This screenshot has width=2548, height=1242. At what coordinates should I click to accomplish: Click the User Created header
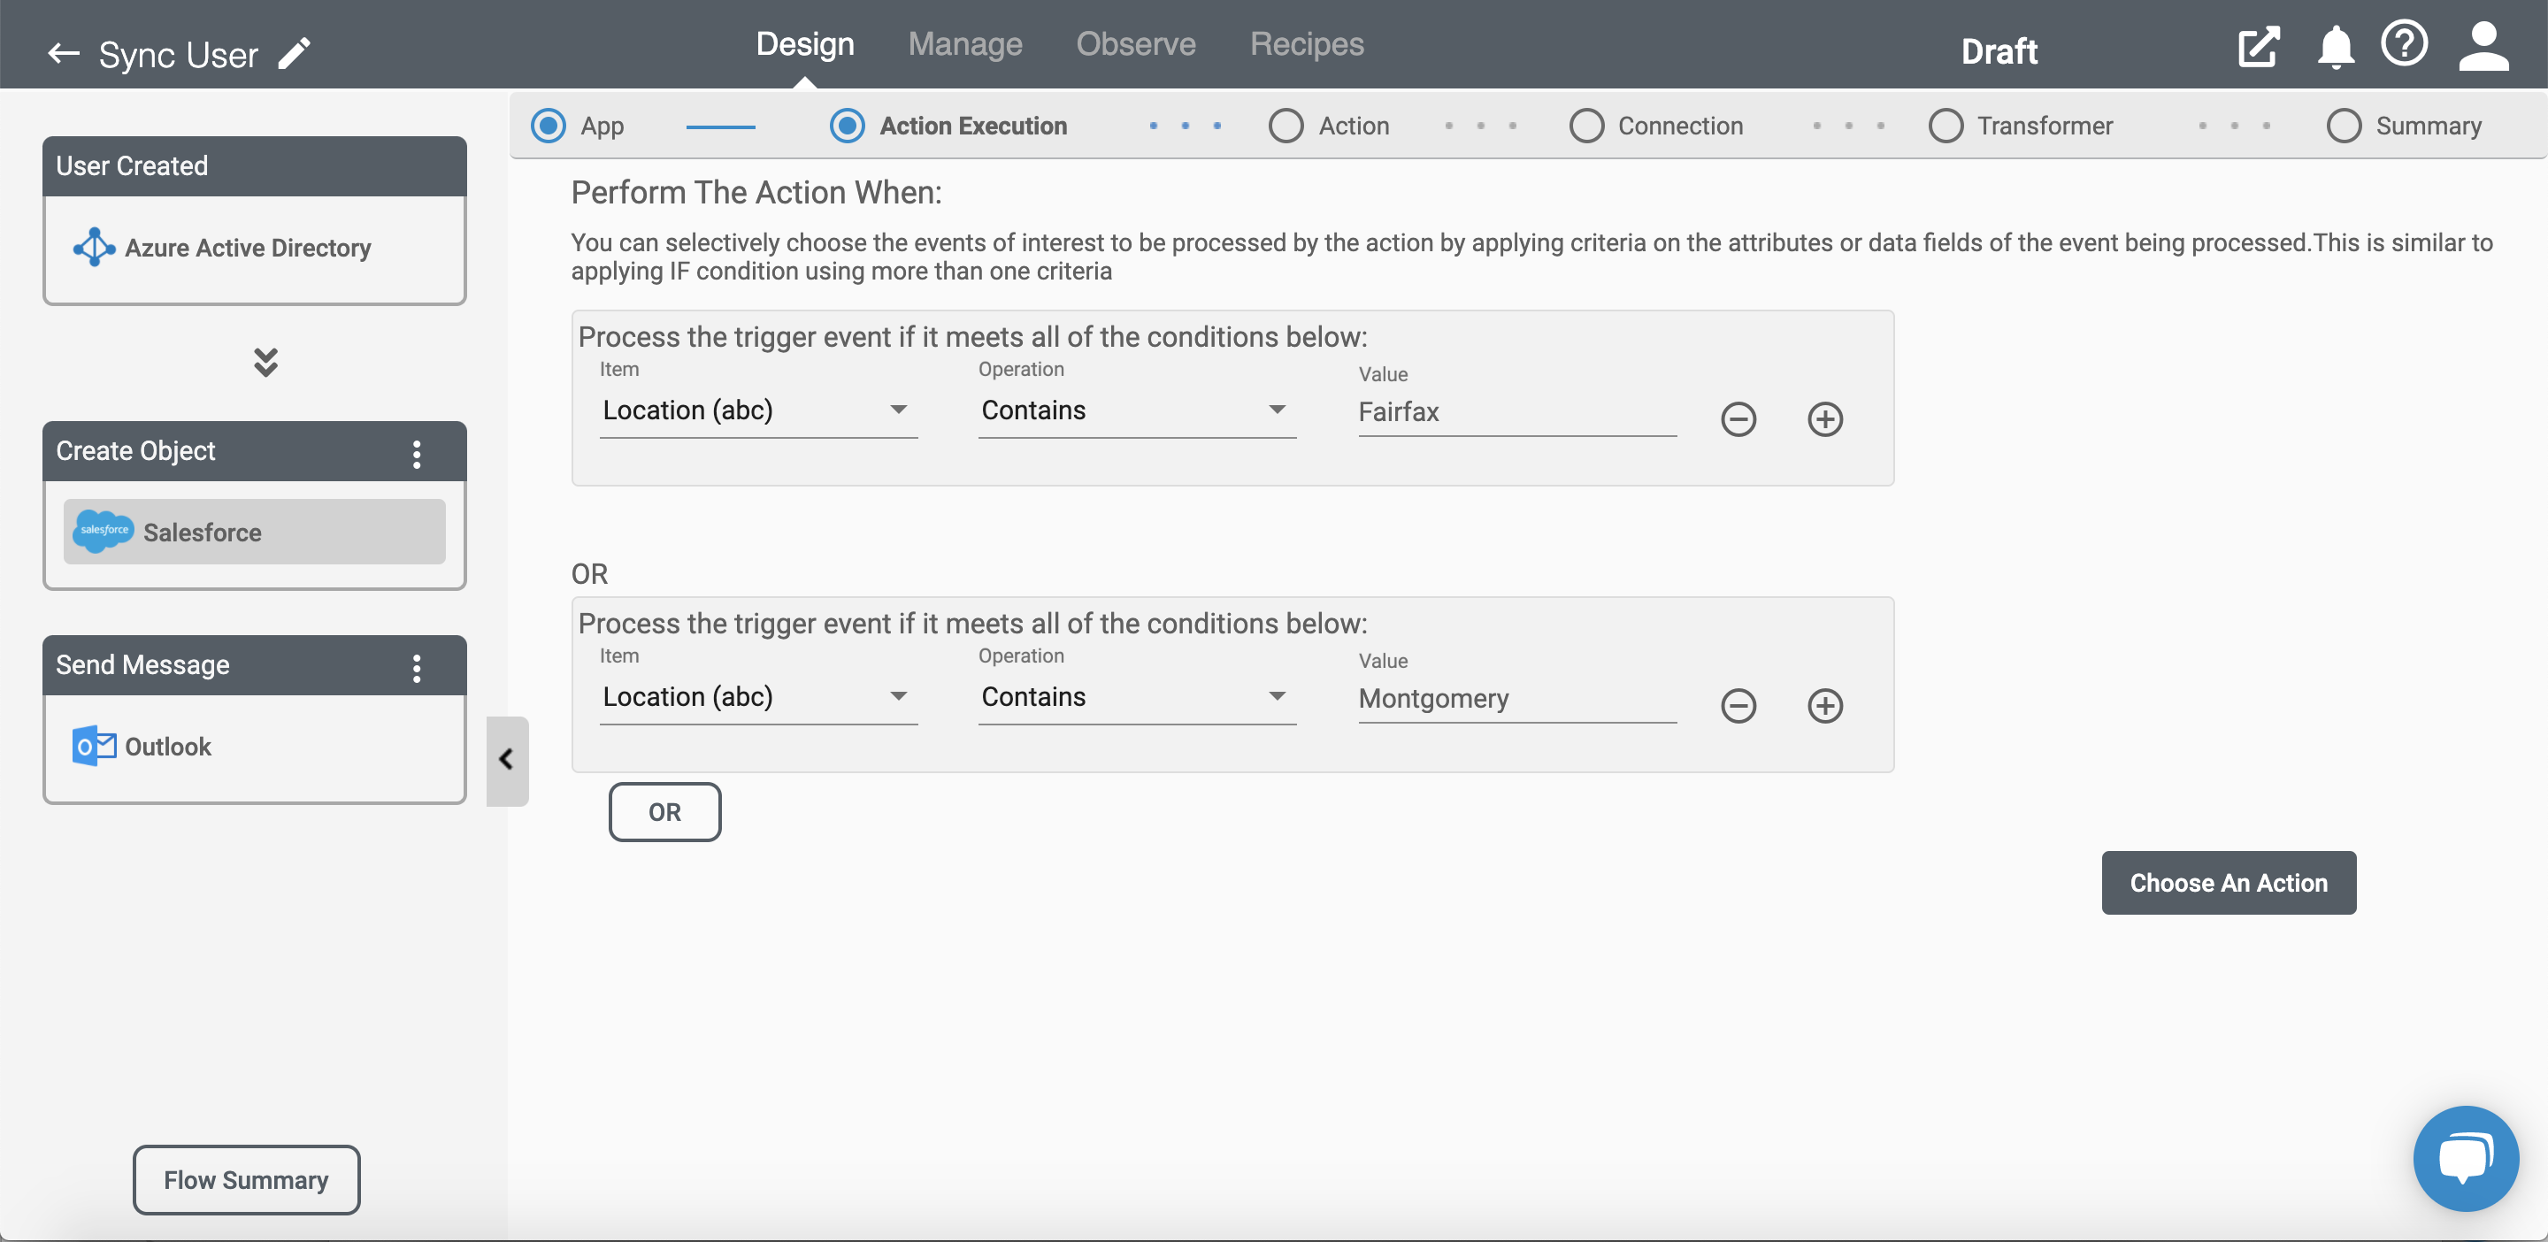pyautogui.click(x=254, y=166)
